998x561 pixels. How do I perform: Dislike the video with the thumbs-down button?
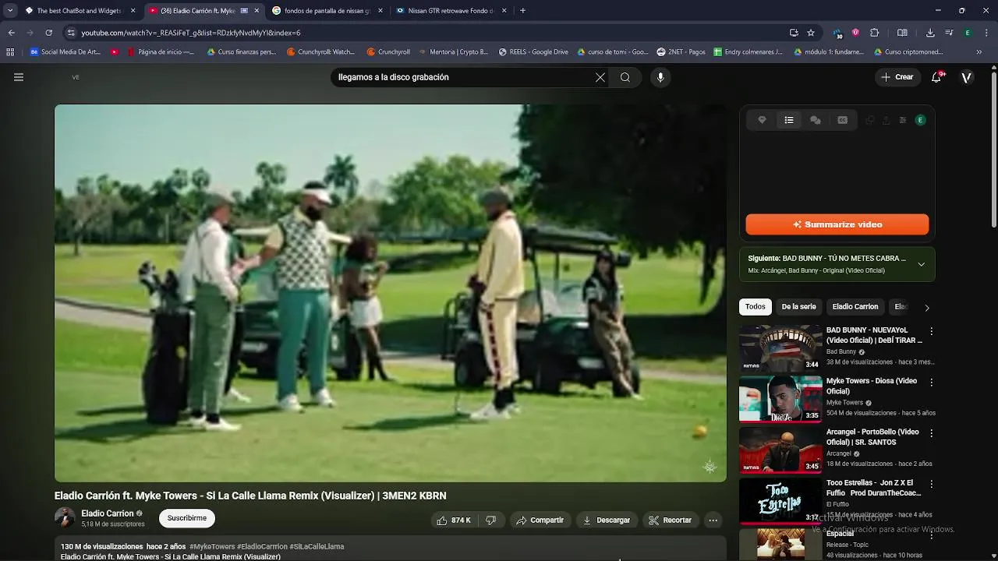491,520
